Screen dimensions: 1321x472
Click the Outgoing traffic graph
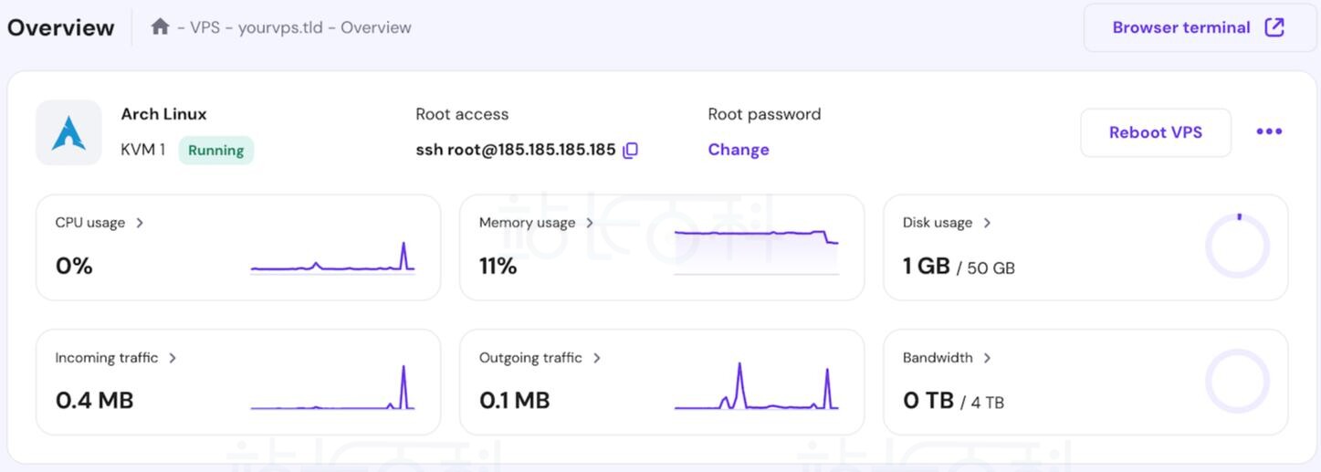pos(756,388)
